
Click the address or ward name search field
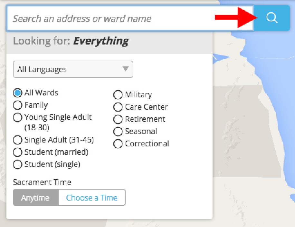tap(129, 18)
